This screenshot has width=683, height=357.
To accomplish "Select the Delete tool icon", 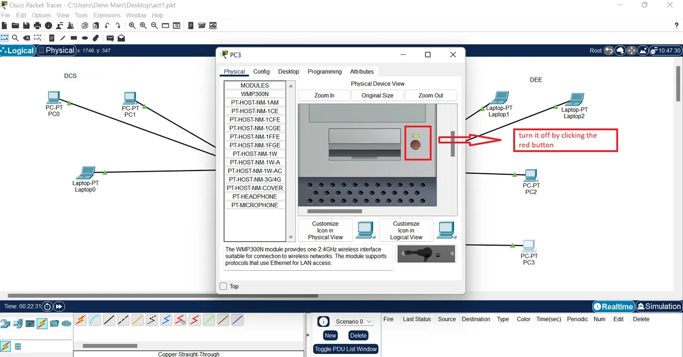I will click(26, 38).
